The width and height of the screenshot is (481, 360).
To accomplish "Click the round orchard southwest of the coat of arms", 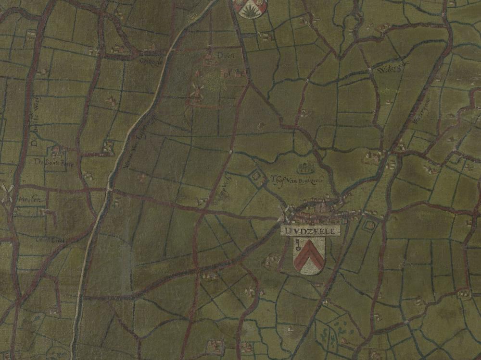I will [x=271, y=261].
